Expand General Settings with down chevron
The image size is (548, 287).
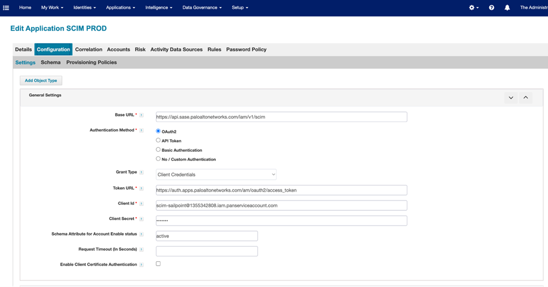pos(511,97)
